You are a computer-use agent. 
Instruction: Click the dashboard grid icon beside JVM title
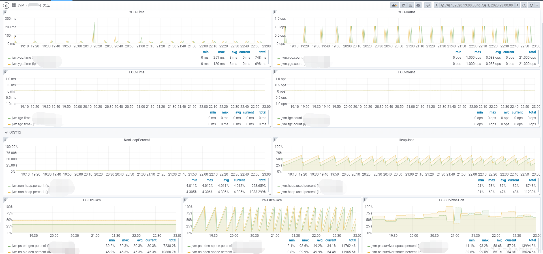click(x=14, y=5)
